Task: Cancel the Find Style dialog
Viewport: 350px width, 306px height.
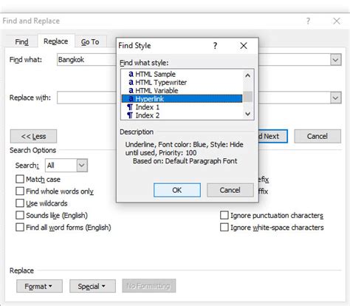Action: coord(230,190)
